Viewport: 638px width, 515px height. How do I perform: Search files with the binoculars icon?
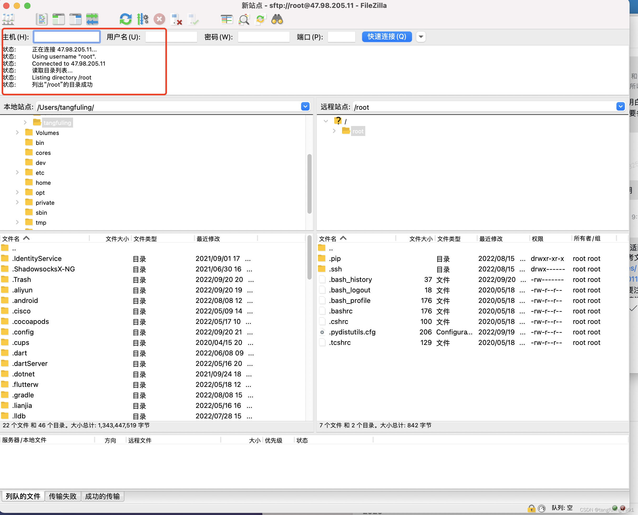coord(277,20)
